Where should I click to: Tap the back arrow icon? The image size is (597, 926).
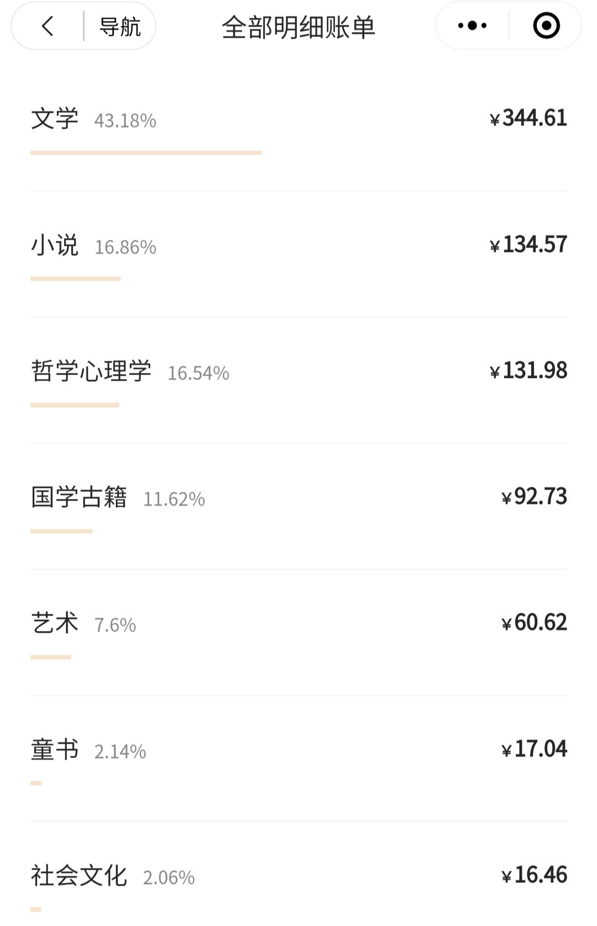48,26
